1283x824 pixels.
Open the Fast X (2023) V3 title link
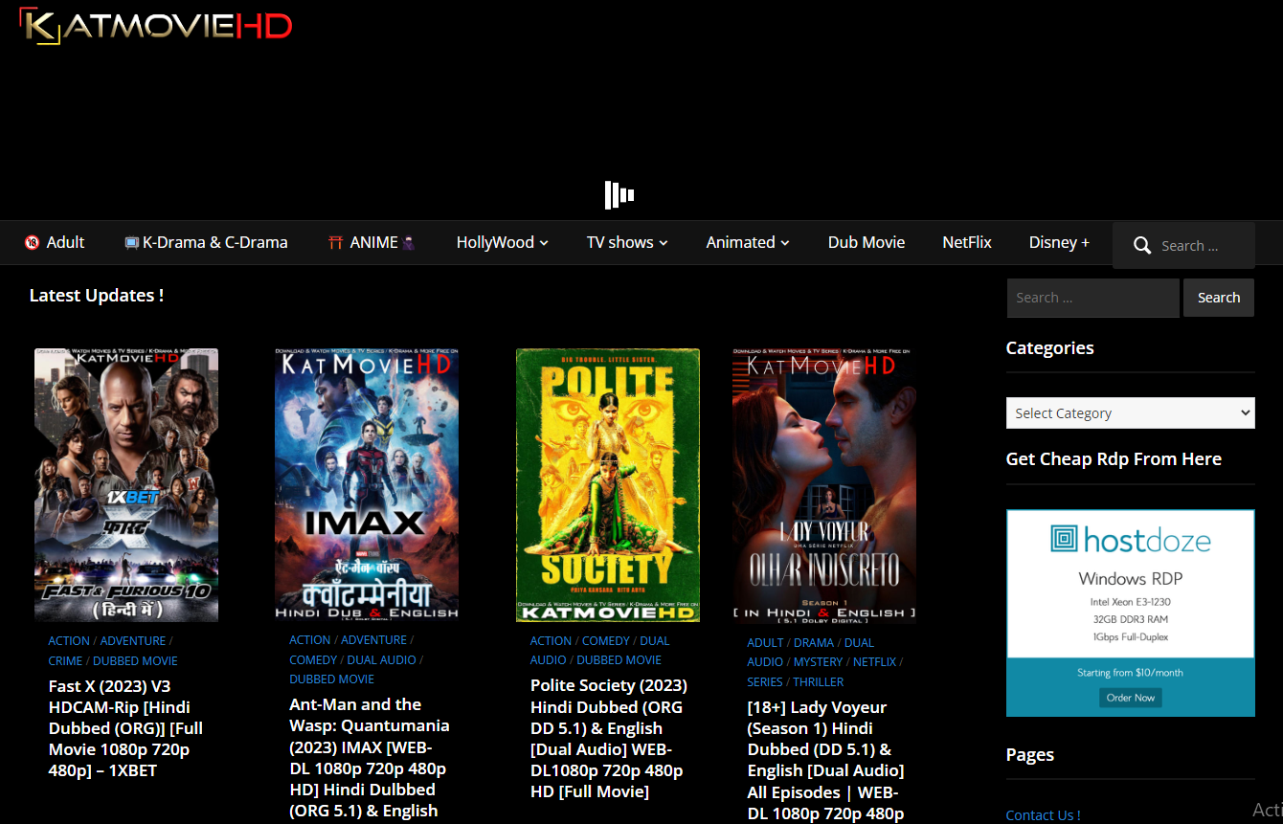tap(125, 728)
